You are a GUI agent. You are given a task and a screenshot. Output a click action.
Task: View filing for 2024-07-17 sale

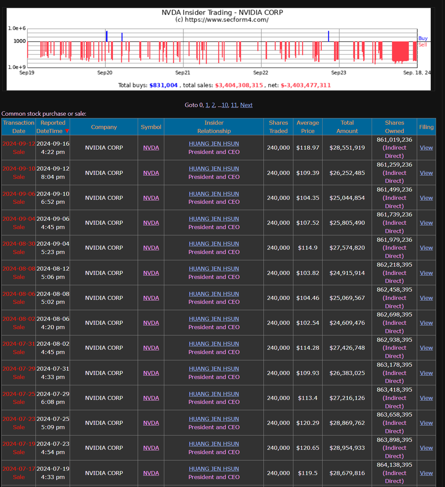tap(426, 473)
